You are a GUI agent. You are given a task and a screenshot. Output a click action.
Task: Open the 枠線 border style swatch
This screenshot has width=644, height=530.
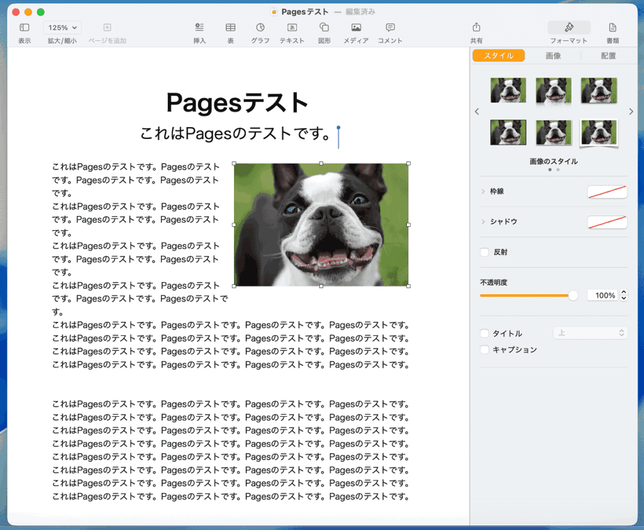(607, 192)
